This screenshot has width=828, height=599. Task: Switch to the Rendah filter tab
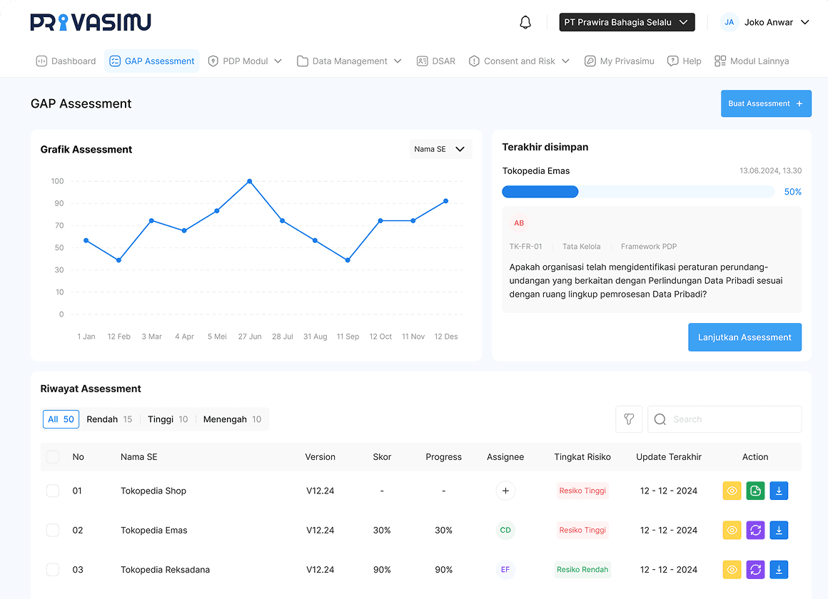pyautogui.click(x=109, y=419)
